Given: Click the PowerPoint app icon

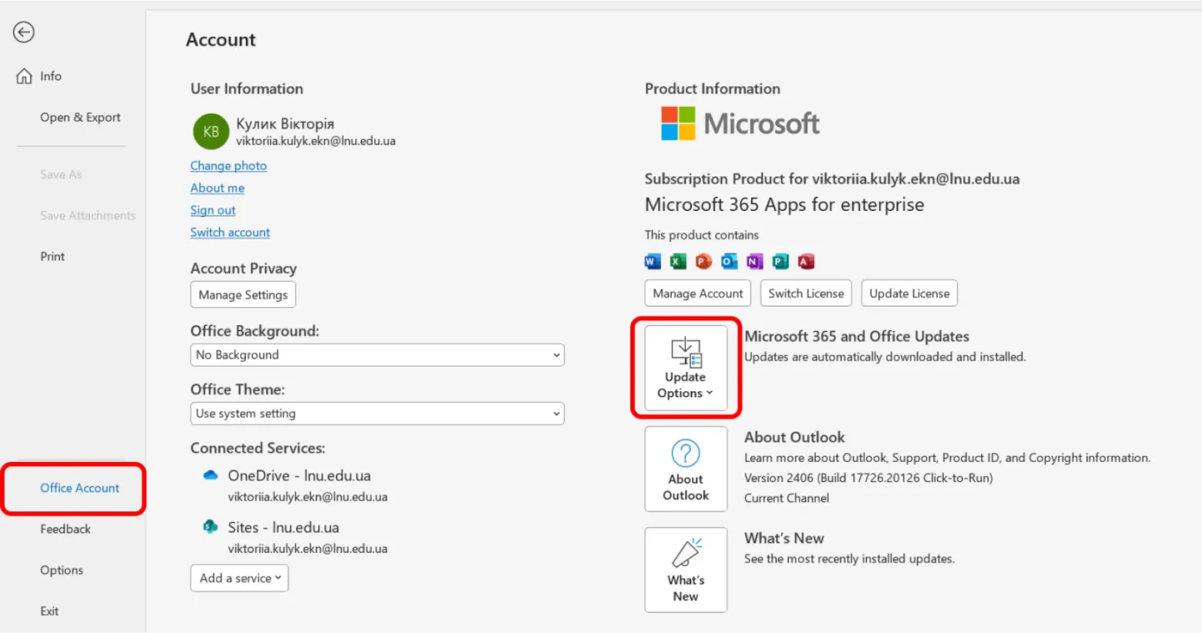Looking at the screenshot, I should coord(703,262).
